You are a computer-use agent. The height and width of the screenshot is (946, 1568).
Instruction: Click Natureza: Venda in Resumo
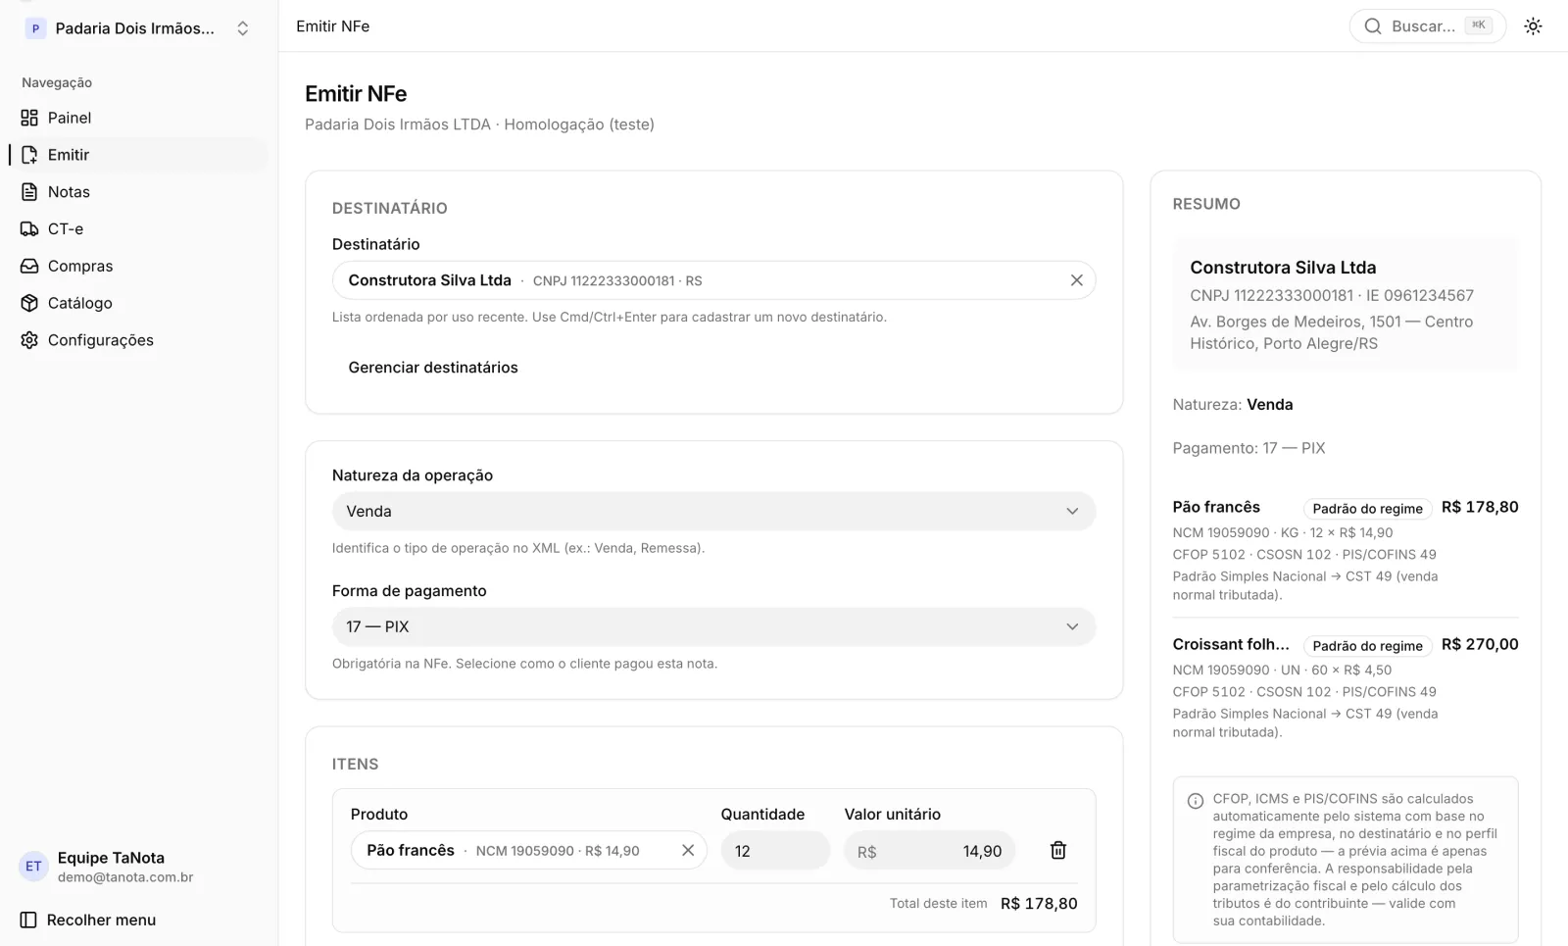(1233, 404)
